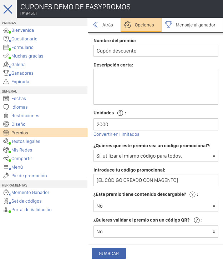This screenshot has height=268, width=223.
Task: Focus the Nombre del premio field
Action: (x=156, y=51)
